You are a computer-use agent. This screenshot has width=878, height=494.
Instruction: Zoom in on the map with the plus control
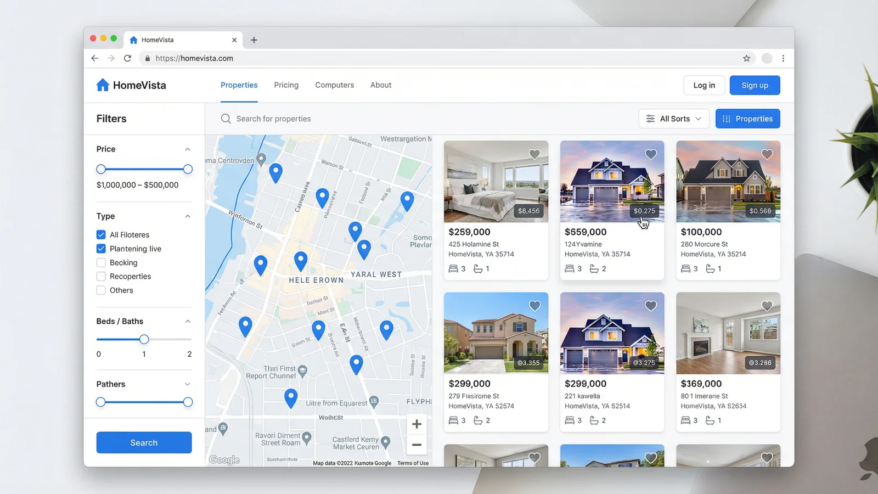pyautogui.click(x=417, y=423)
